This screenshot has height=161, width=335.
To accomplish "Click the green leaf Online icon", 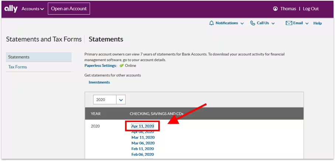I will point(121,65).
